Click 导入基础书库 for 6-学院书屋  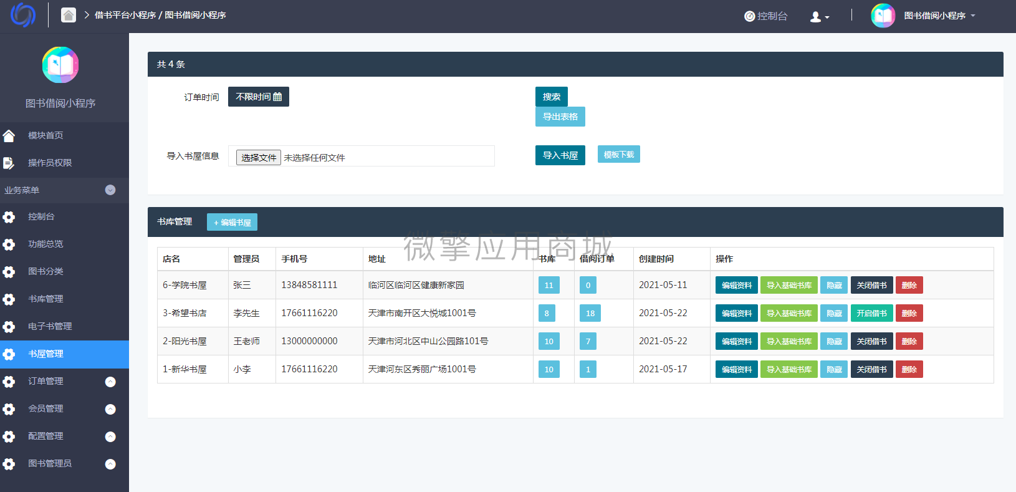pyautogui.click(x=789, y=285)
